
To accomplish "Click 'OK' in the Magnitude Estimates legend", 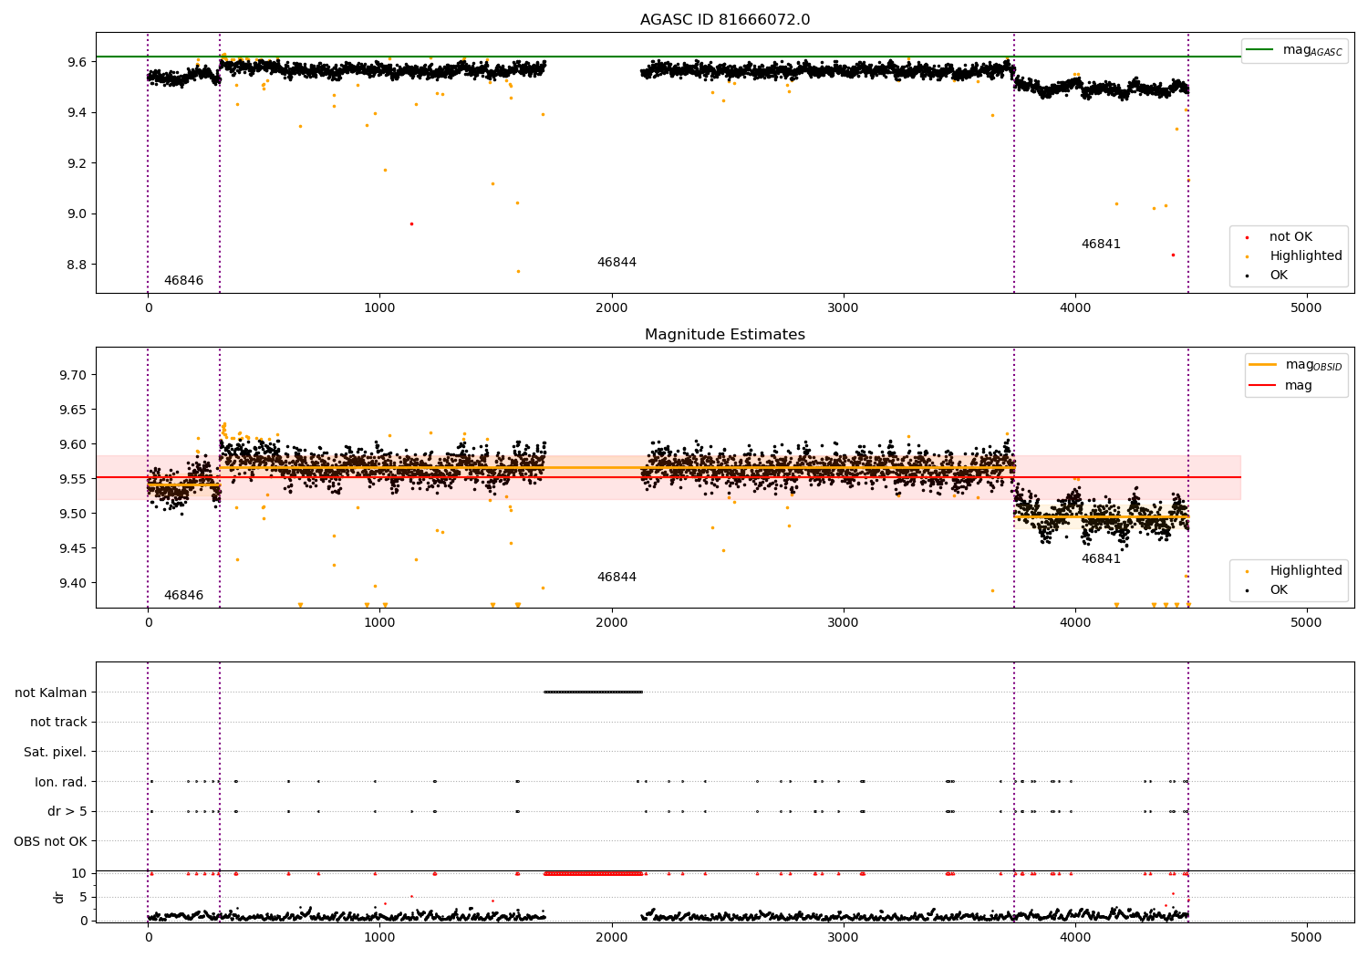I will (1279, 590).
